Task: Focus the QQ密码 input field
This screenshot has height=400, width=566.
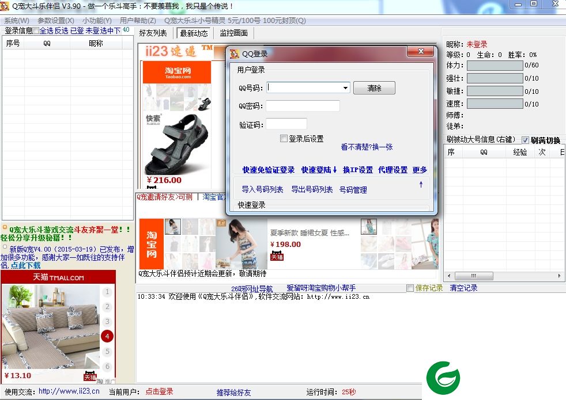Action: coord(303,106)
